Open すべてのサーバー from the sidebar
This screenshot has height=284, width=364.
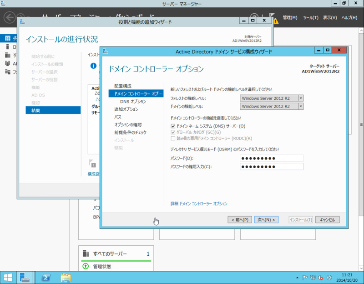click(x=7, y=55)
